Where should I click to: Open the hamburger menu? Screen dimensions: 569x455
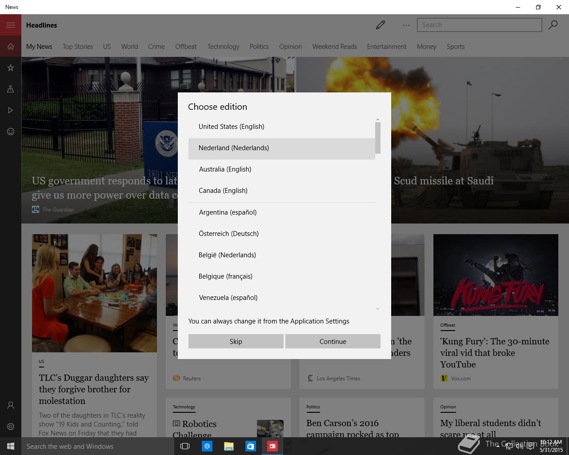(x=11, y=25)
